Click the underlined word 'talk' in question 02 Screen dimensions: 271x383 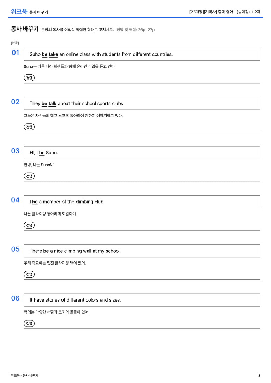pos(52,104)
